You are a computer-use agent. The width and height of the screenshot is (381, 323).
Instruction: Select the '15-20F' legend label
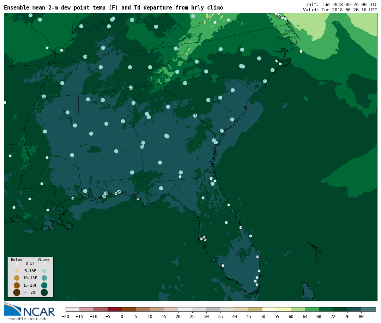click(30, 285)
